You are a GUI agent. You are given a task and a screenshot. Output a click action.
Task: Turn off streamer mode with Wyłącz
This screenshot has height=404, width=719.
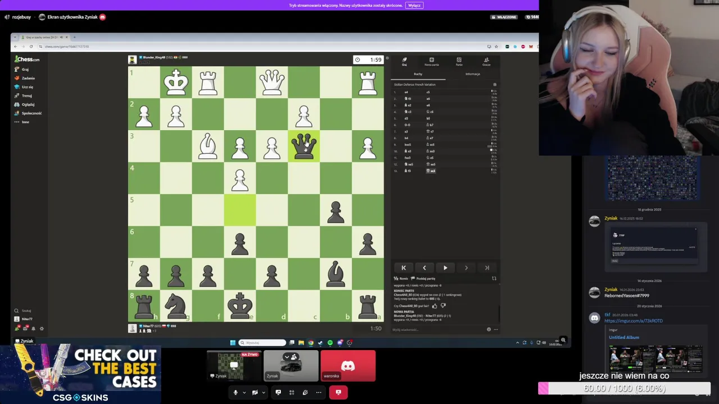pyautogui.click(x=415, y=5)
